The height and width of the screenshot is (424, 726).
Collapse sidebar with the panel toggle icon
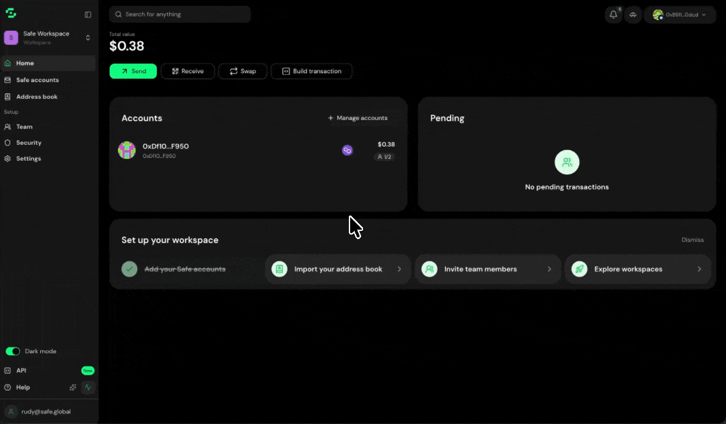88,14
